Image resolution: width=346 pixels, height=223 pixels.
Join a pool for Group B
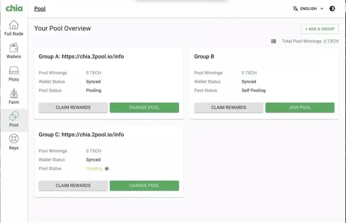[x=300, y=107]
